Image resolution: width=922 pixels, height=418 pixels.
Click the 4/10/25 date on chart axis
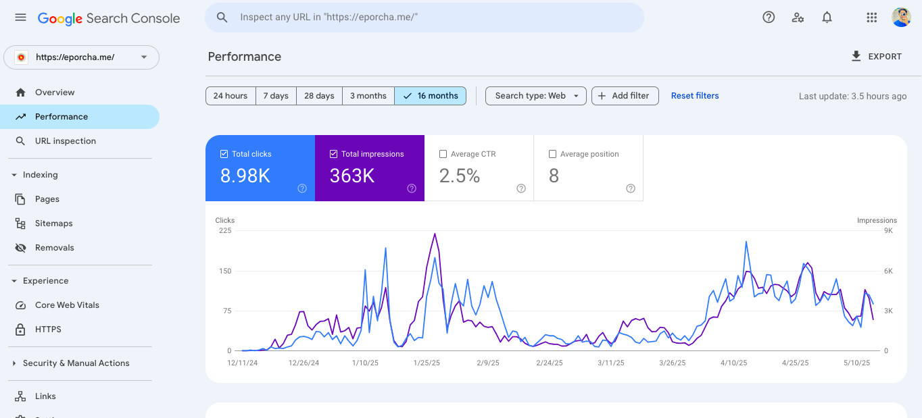point(733,363)
